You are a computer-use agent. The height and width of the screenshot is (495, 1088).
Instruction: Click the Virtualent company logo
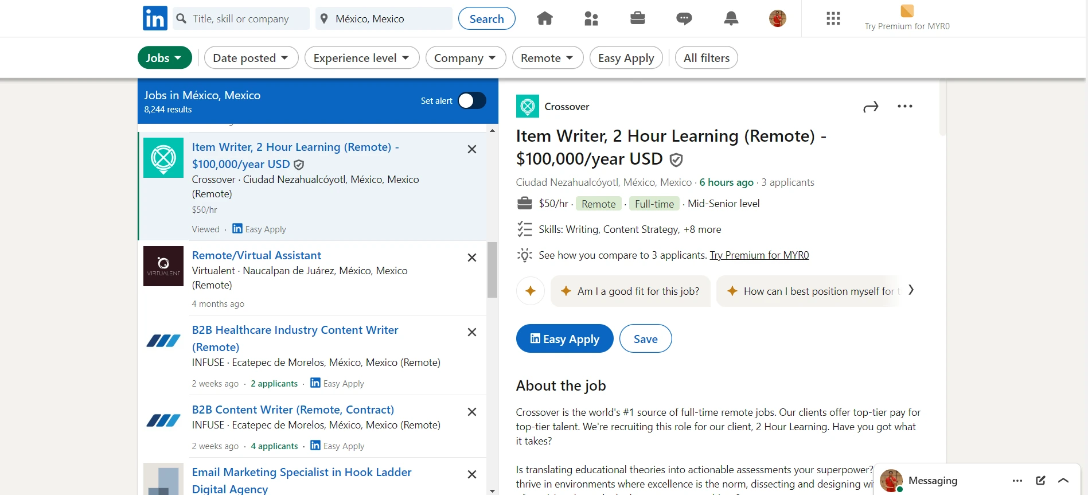(x=163, y=266)
